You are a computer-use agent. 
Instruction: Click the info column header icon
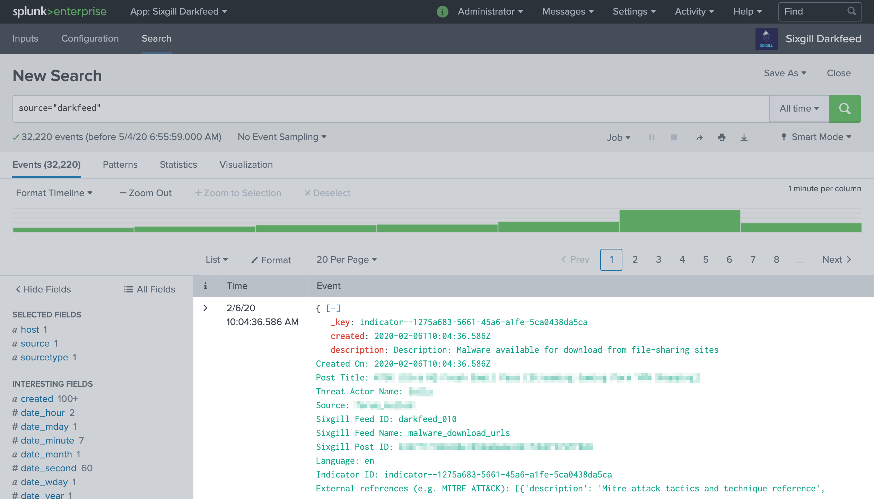coord(205,286)
